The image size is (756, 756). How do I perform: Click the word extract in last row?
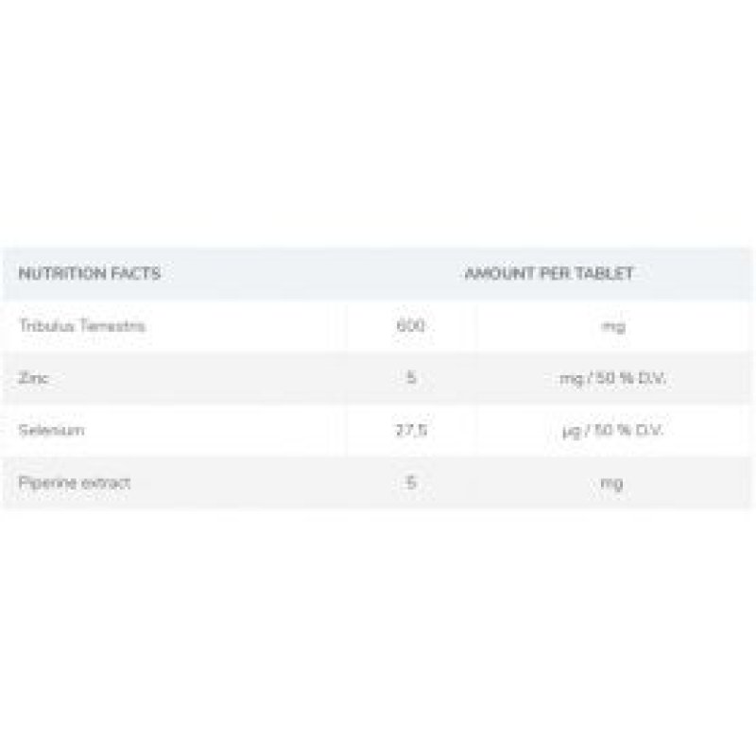pos(105,482)
